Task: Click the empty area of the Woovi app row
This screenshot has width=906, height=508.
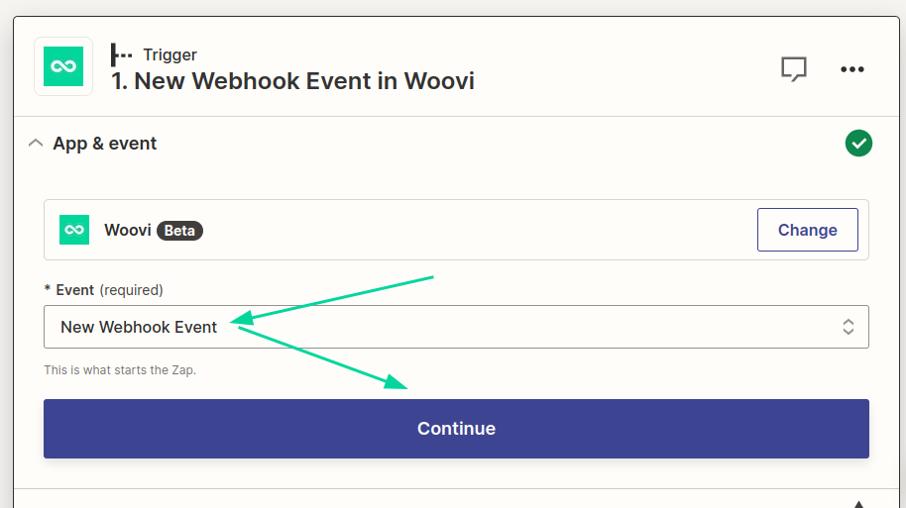Action: click(x=476, y=230)
